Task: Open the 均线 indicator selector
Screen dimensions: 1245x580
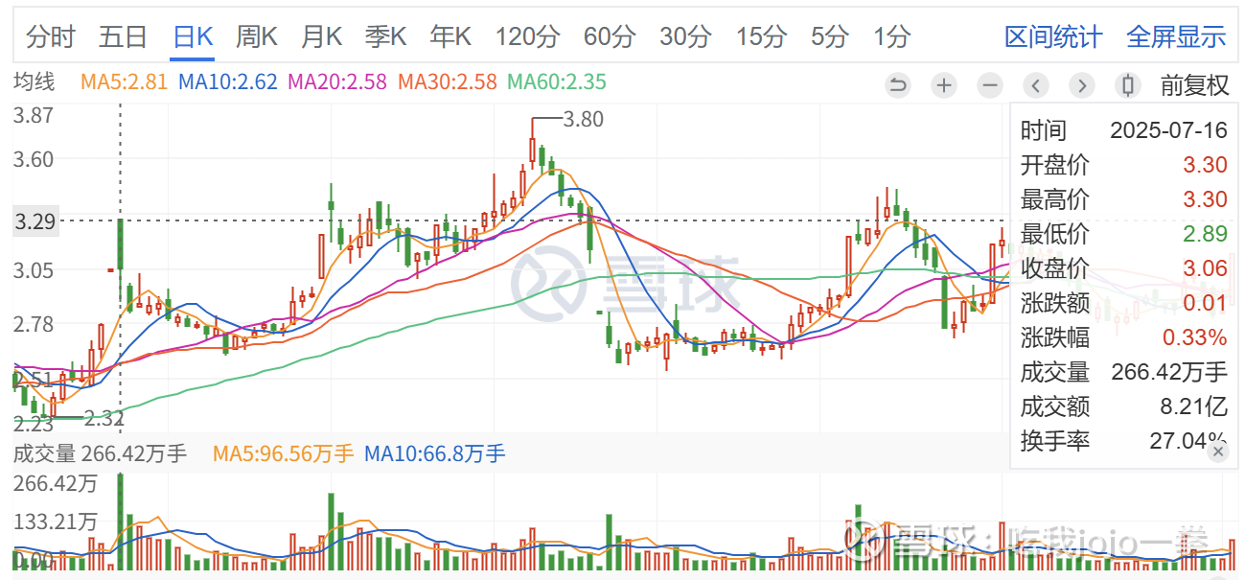Action: tap(34, 82)
